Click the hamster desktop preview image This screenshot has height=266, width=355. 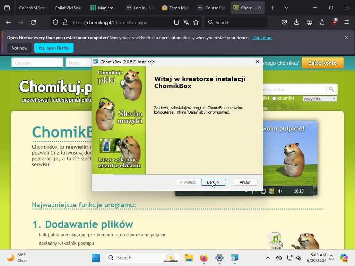point(290,158)
